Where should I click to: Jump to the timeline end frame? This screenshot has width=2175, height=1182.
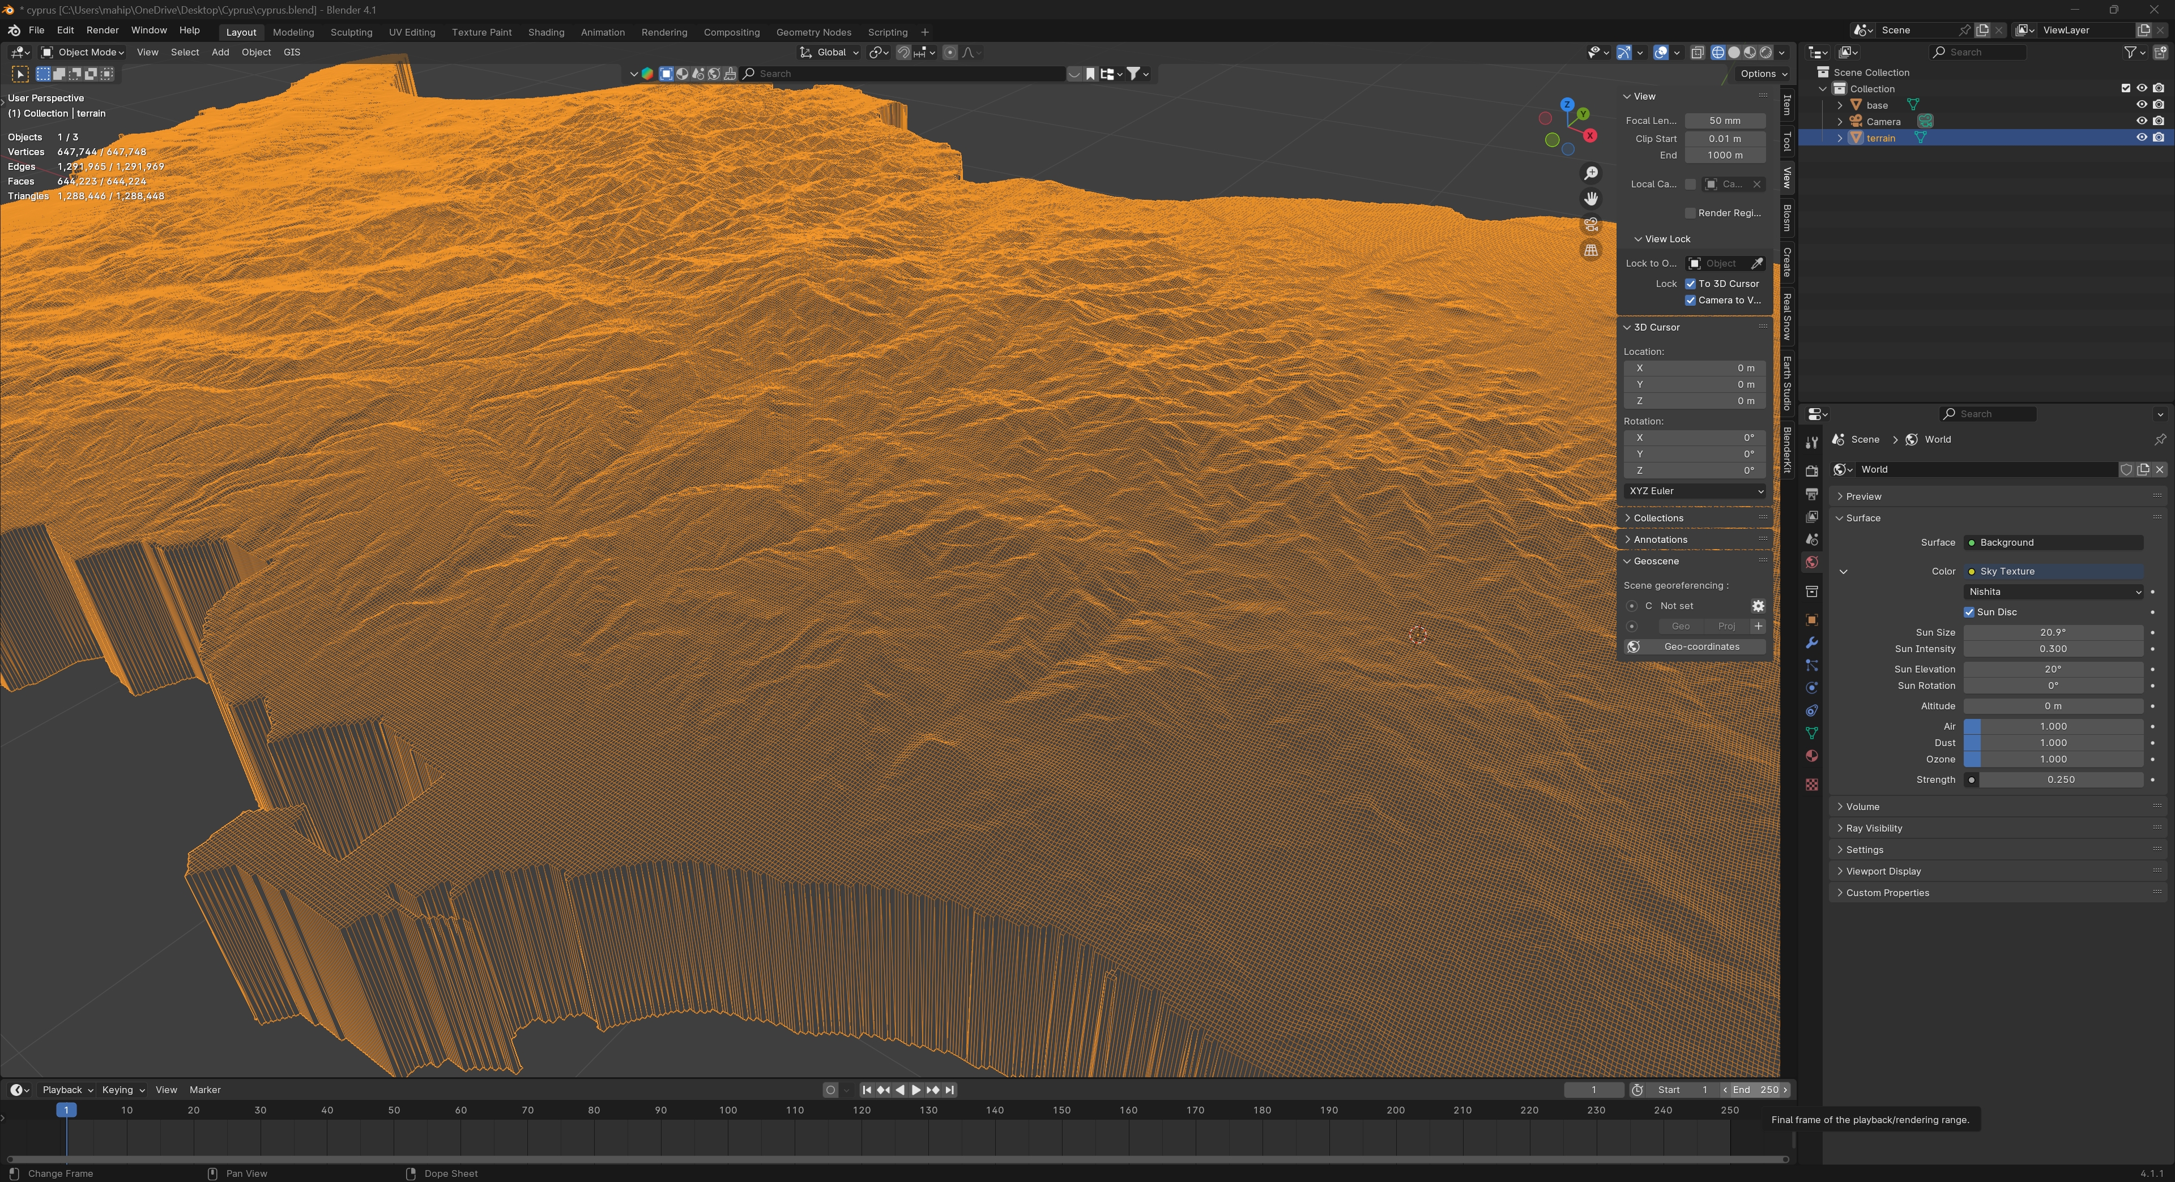[950, 1090]
